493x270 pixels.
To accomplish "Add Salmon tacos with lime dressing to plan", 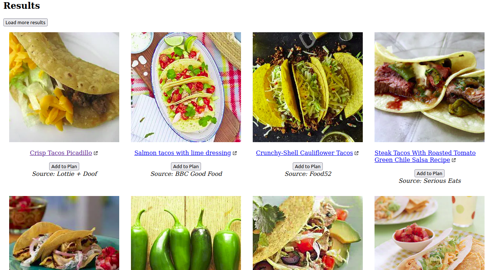I will (x=186, y=166).
